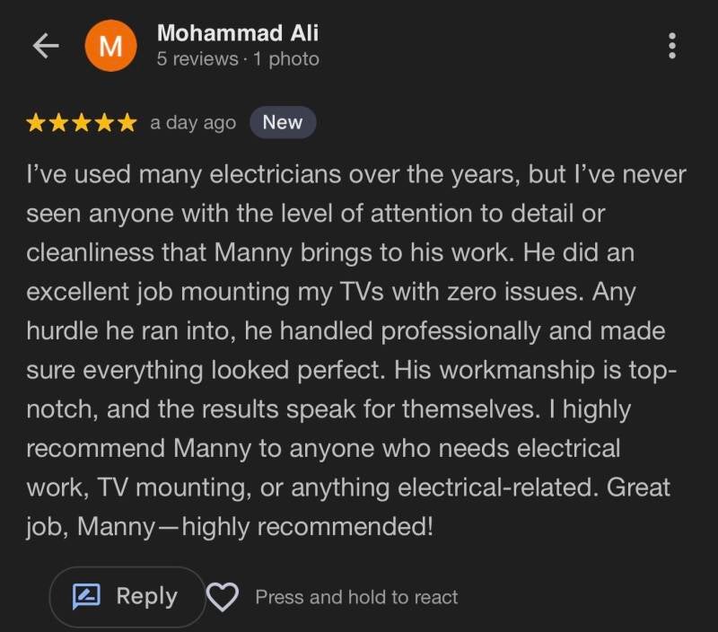Click the review line mentioning 'mounting my TVs'
Screen dimensions: 718x632
pos(331,292)
